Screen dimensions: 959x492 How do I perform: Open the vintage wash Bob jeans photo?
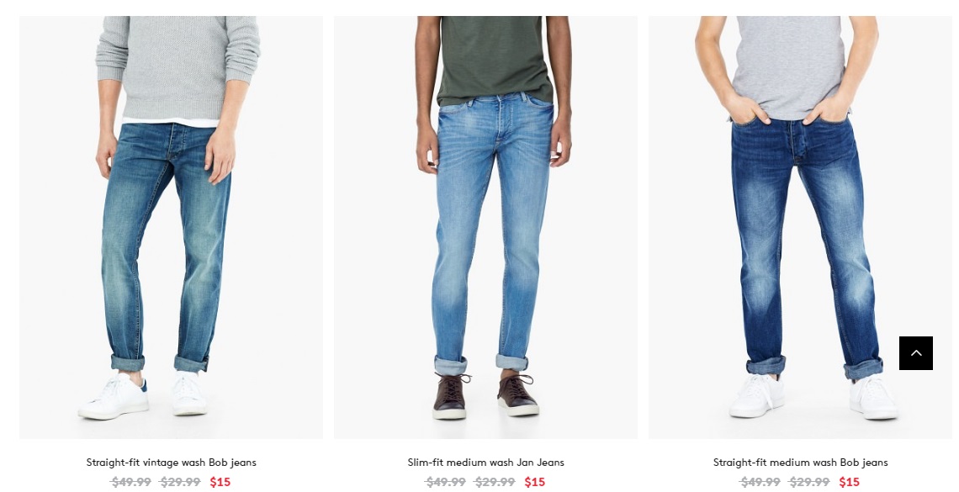172,227
